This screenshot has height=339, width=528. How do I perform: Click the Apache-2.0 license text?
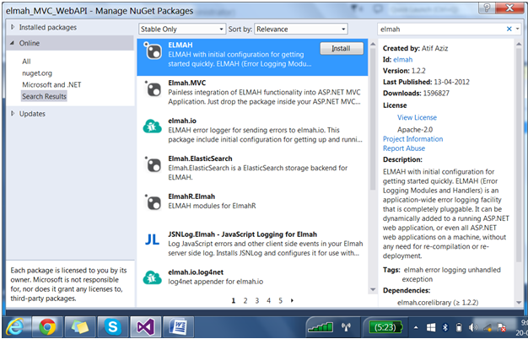pos(415,130)
